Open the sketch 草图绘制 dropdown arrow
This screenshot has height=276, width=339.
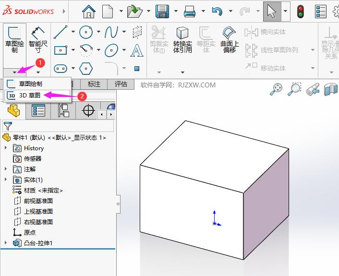coord(14,72)
